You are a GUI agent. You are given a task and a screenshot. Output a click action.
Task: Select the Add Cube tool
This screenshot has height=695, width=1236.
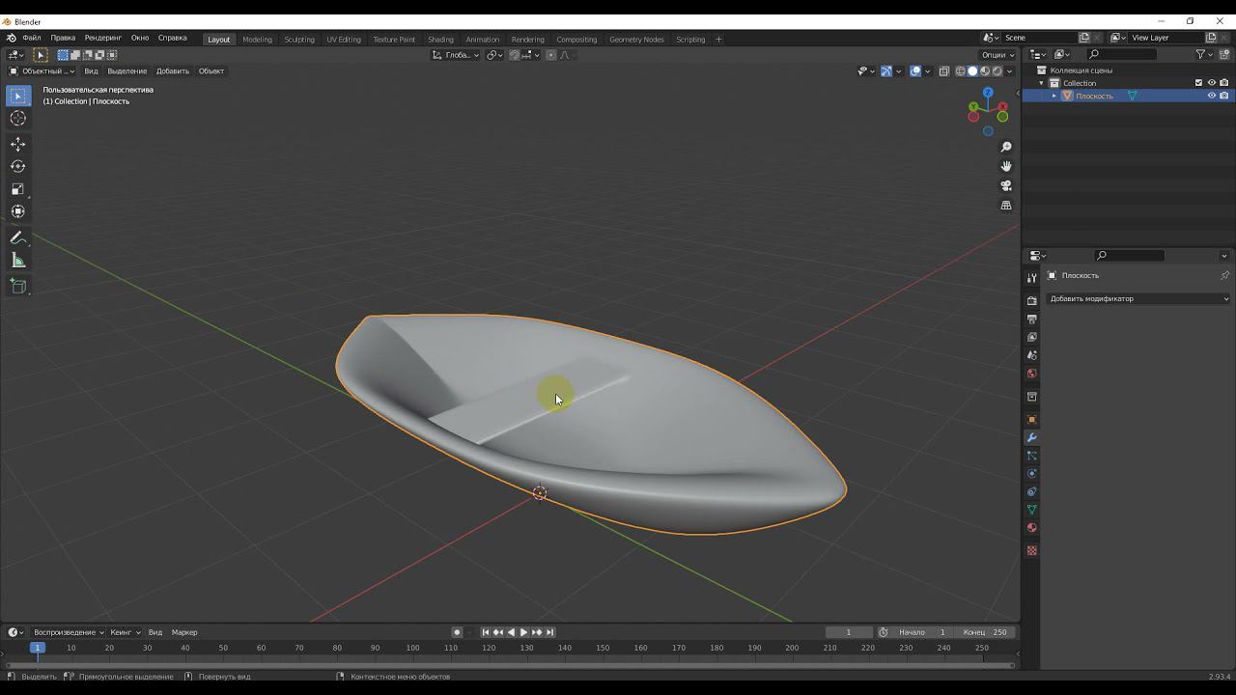pos(17,286)
